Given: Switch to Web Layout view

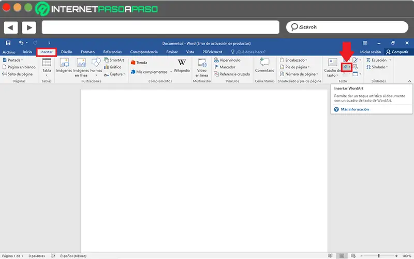Looking at the screenshot, I should coord(353,256).
